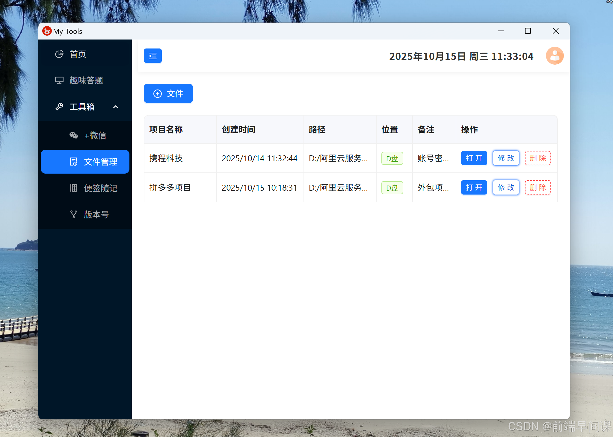613x437 pixels.
Task: Click the plus-circle icon in 文件 button
Action: pyautogui.click(x=158, y=94)
